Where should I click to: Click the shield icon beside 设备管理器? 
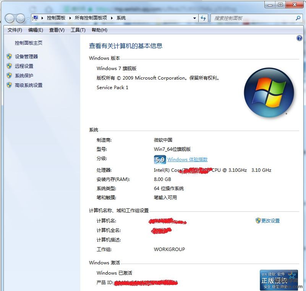pos(9,56)
